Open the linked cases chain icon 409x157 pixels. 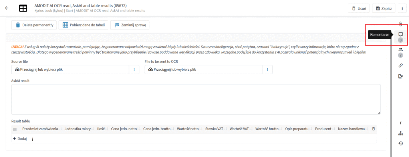[x=401, y=66]
